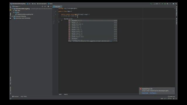
Task: Select Scratches and Consoles in project tree
Action: pyautogui.click(x=22, y=18)
